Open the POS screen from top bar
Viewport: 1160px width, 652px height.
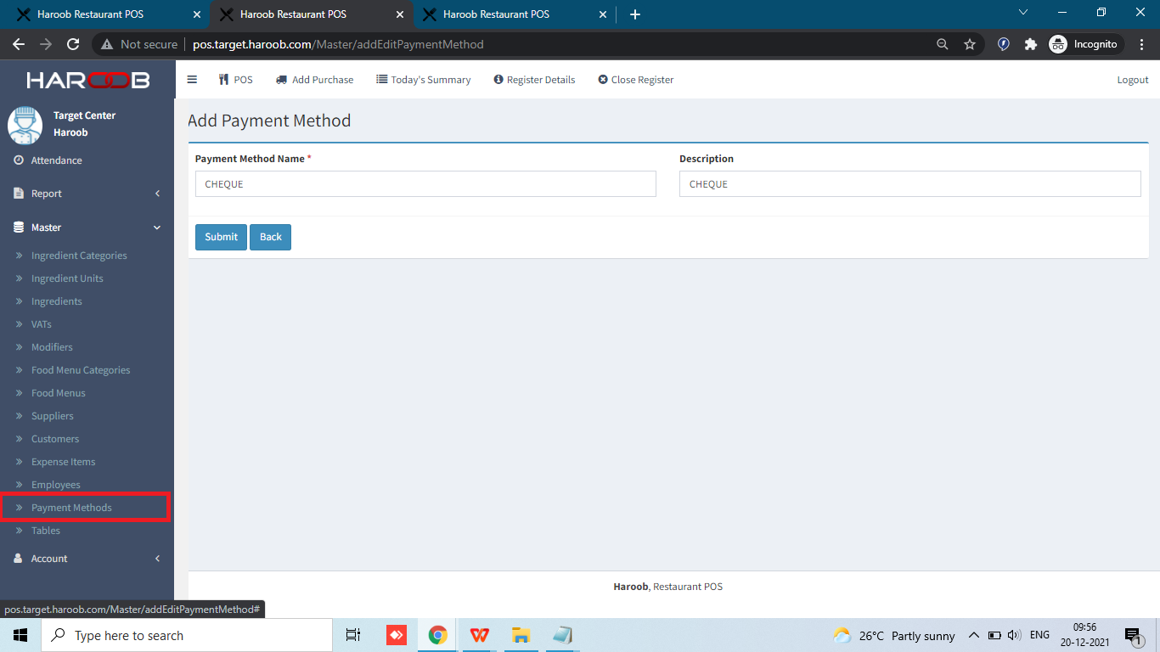point(235,80)
